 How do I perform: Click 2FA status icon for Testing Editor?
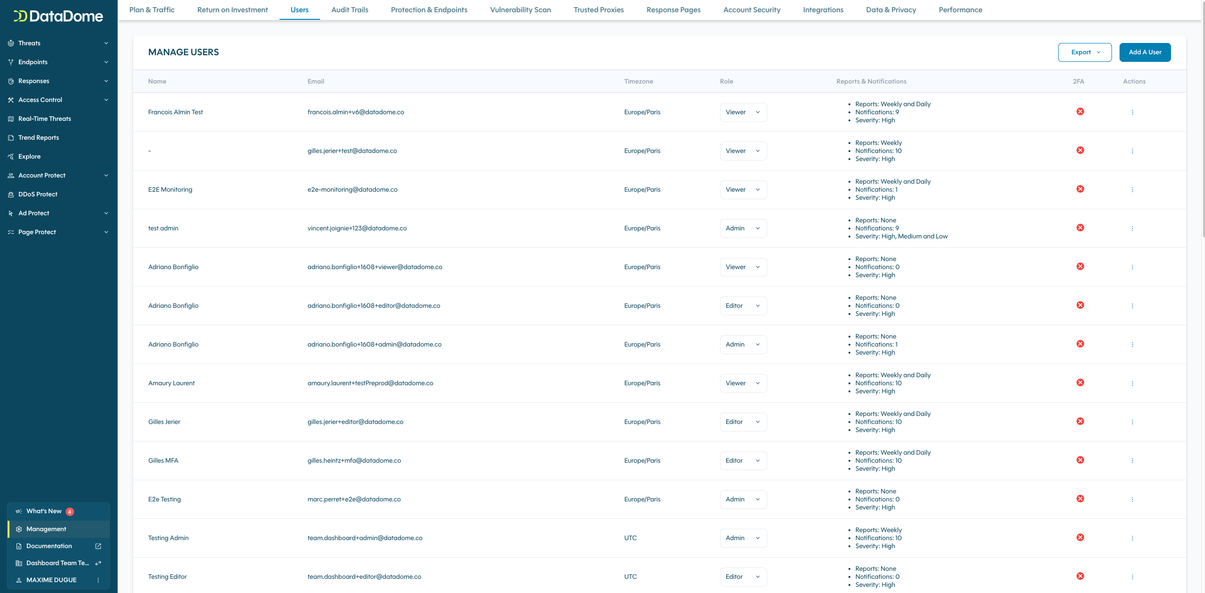[1080, 576]
